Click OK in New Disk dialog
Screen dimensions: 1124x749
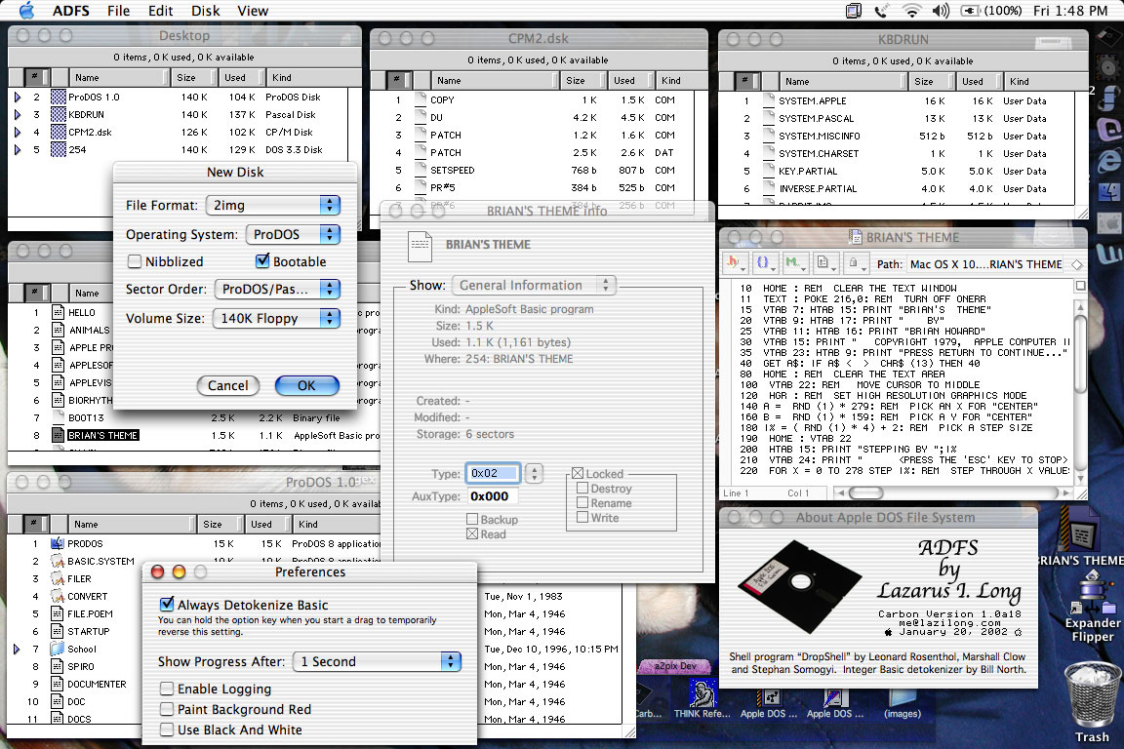click(306, 385)
